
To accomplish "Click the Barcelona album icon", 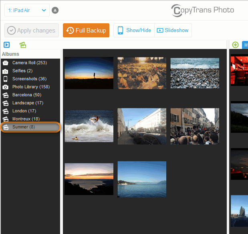I will pos(6,95).
